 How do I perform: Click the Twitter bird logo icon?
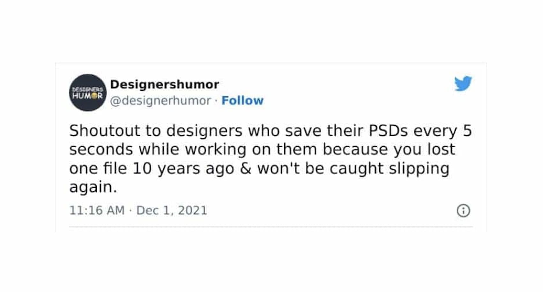(463, 84)
